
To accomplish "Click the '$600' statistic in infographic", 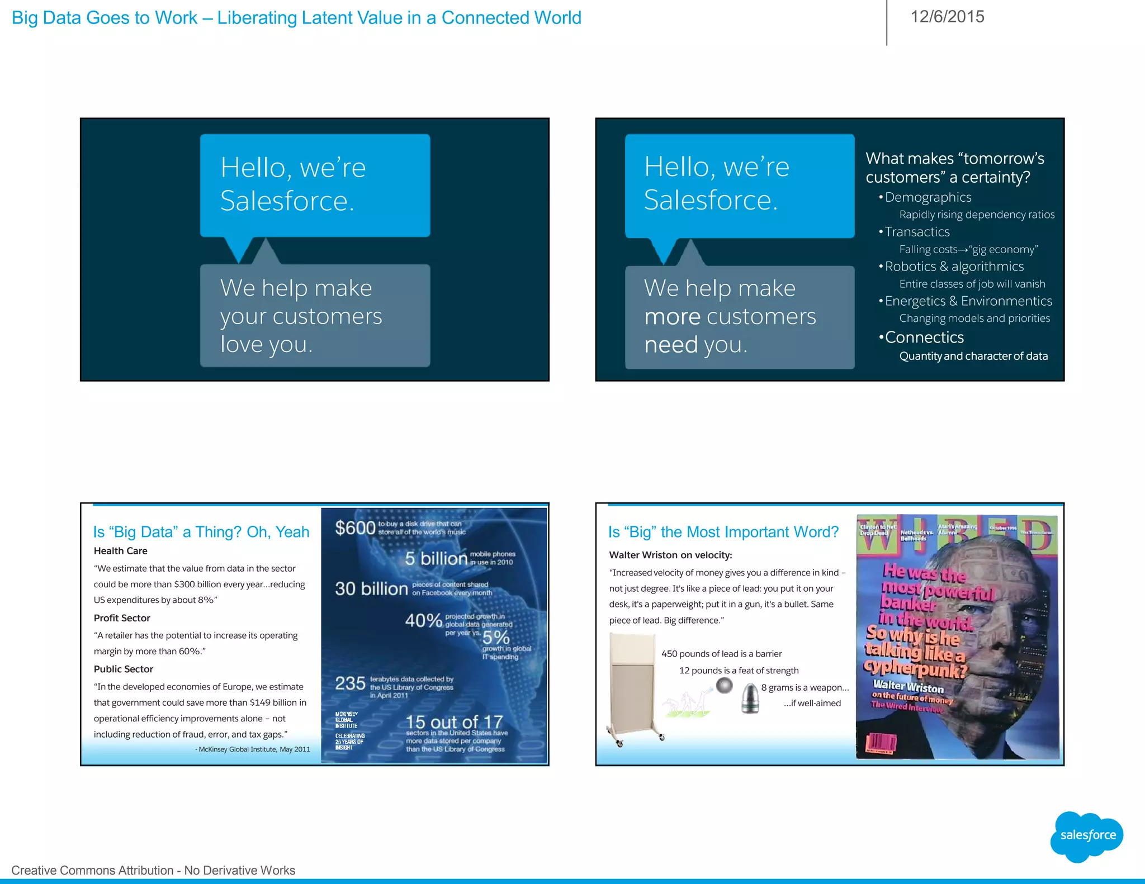I will pos(355,528).
